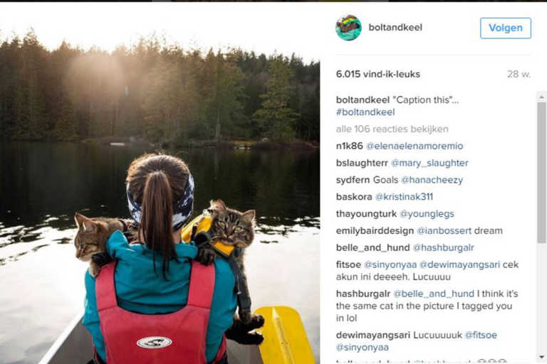This screenshot has width=547, height=364.
Task: Visit the @kristinak311 mention
Action: (x=404, y=197)
